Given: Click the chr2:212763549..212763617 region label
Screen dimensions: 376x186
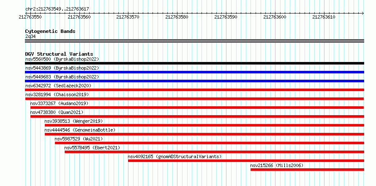Looking at the screenshot, I should tap(57, 9).
